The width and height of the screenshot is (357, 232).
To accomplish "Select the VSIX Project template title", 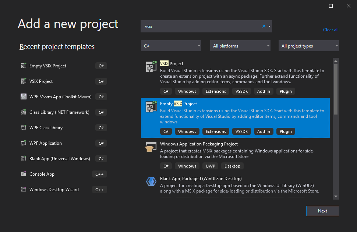I will click(172, 64).
